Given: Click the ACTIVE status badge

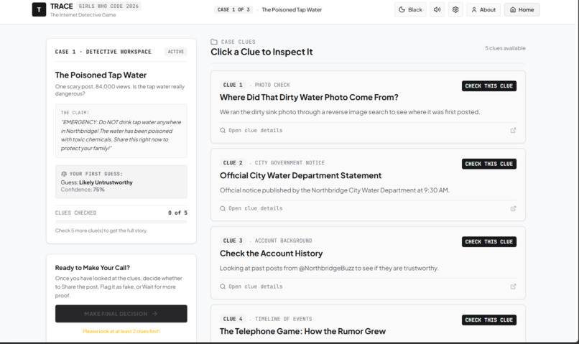Looking at the screenshot, I should point(176,52).
